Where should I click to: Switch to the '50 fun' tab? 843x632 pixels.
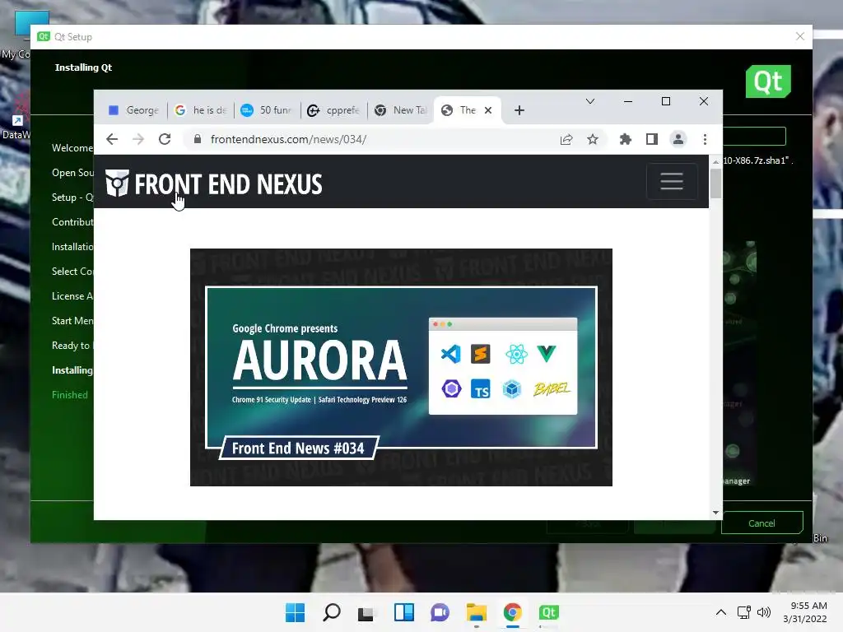point(268,110)
